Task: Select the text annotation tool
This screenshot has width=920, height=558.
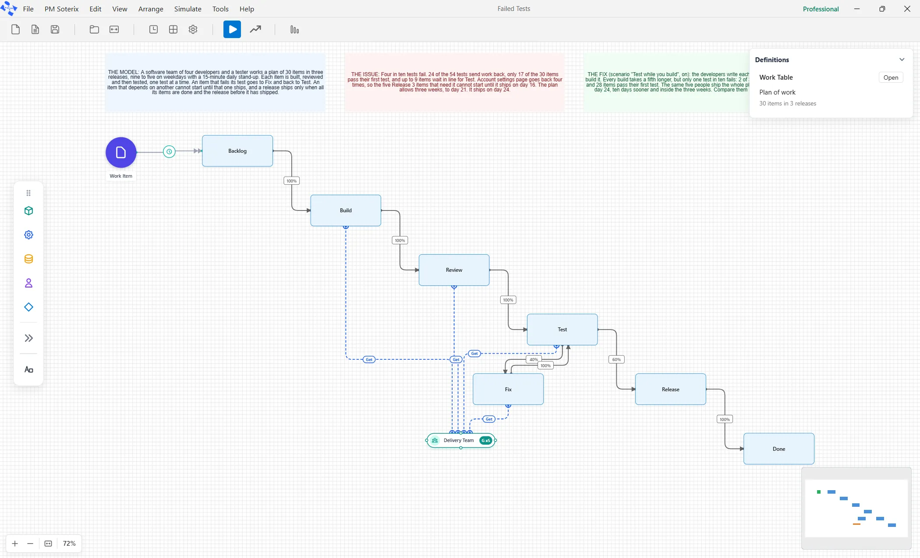Action: pyautogui.click(x=28, y=370)
